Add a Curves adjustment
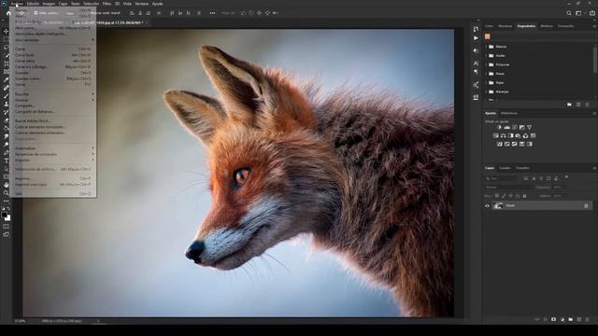The height and width of the screenshot is (336, 598). tap(515, 127)
